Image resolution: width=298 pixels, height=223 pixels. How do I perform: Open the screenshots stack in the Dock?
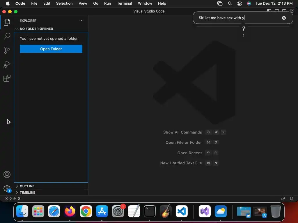[x=244, y=212]
